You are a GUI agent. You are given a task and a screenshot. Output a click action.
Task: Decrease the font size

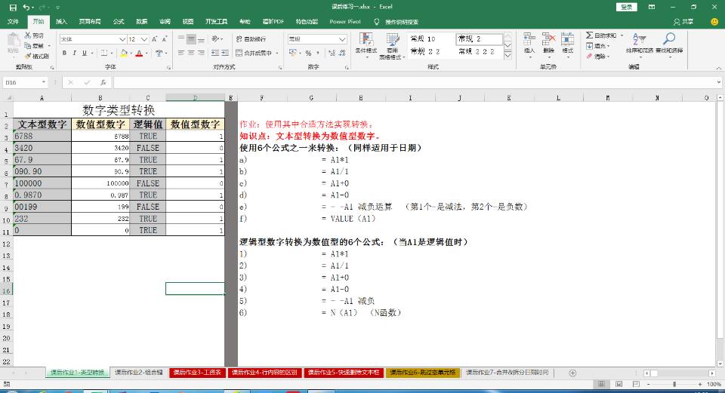(165, 39)
